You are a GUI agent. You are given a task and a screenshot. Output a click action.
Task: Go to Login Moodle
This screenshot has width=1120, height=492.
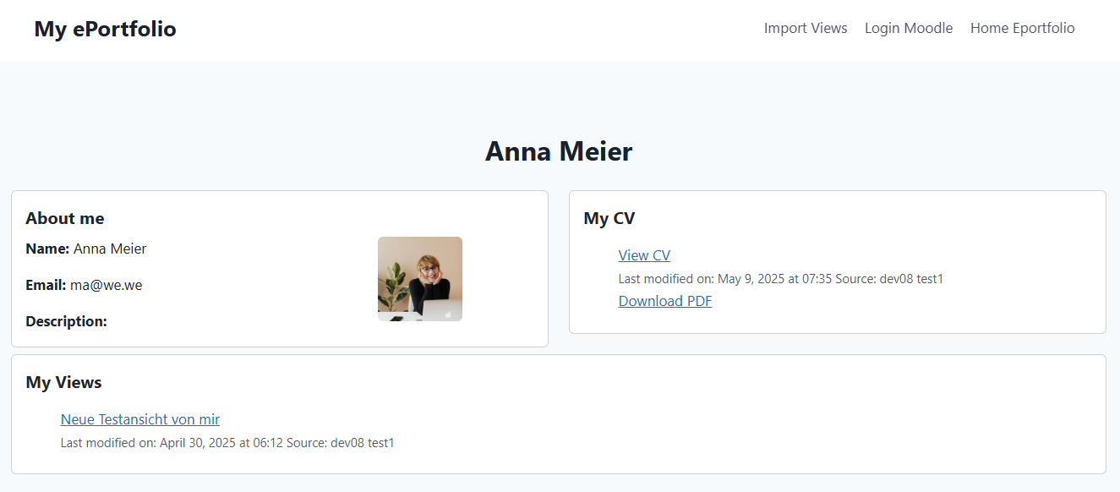point(909,28)
